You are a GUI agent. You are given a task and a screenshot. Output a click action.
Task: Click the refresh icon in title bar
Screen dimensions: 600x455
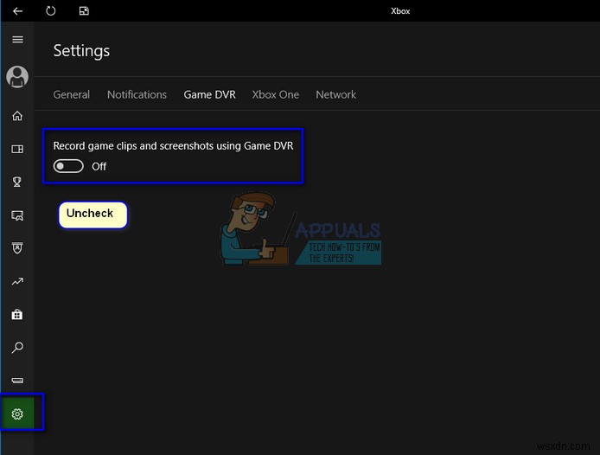coord(50,10)
